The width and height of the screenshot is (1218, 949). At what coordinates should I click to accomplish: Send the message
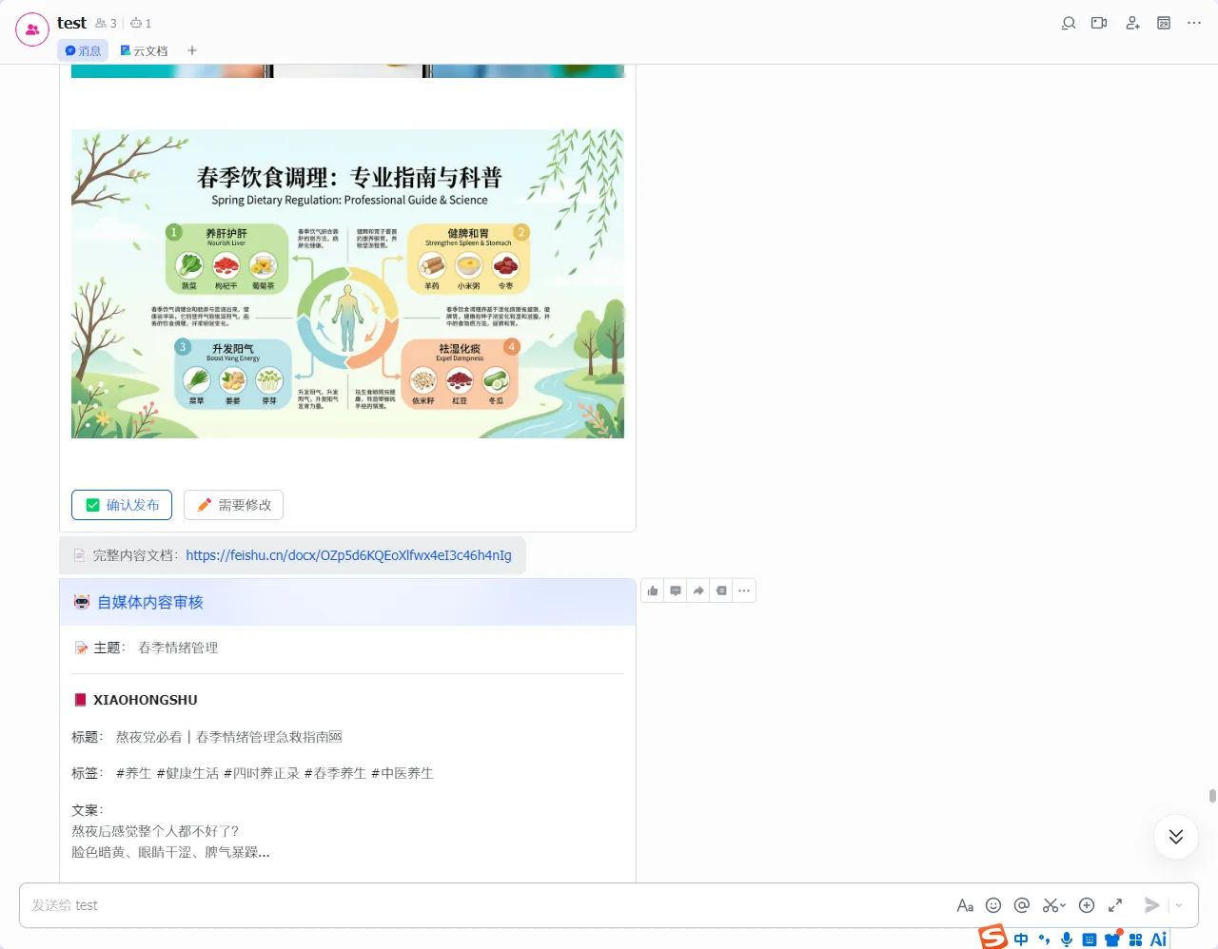coord(1152,905)
